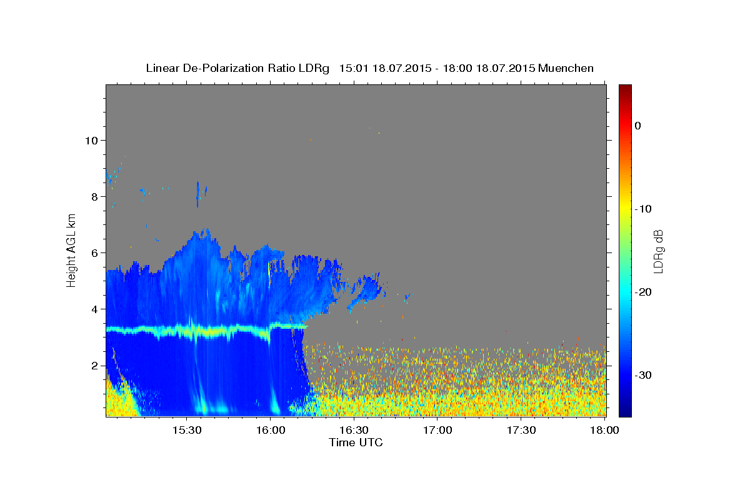Click the 18:00 time tick label

(x=604, y=430)
